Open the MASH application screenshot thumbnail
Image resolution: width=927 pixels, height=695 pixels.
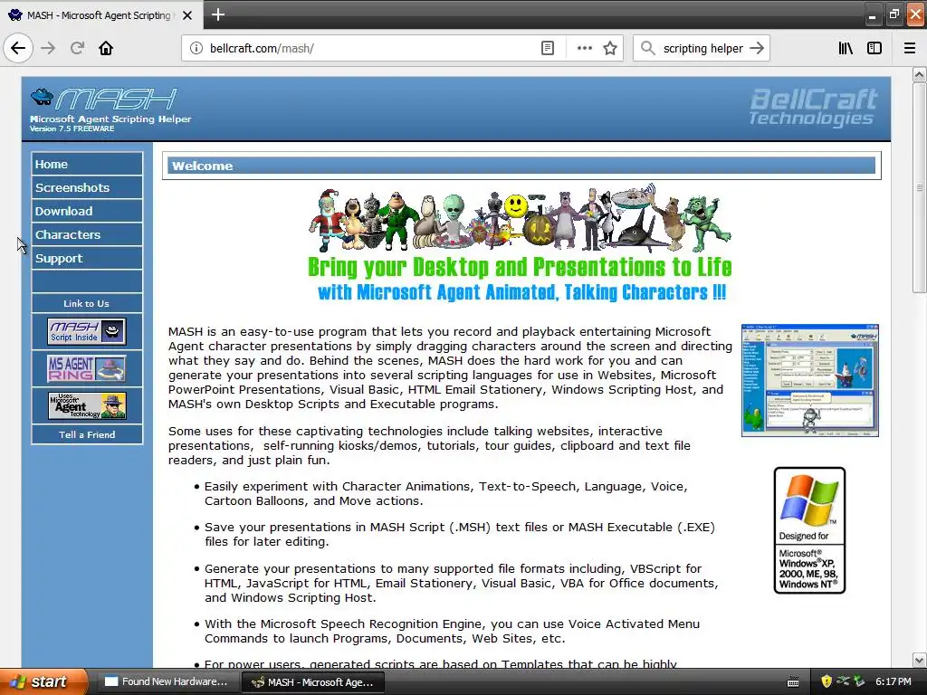pos(810,380)
